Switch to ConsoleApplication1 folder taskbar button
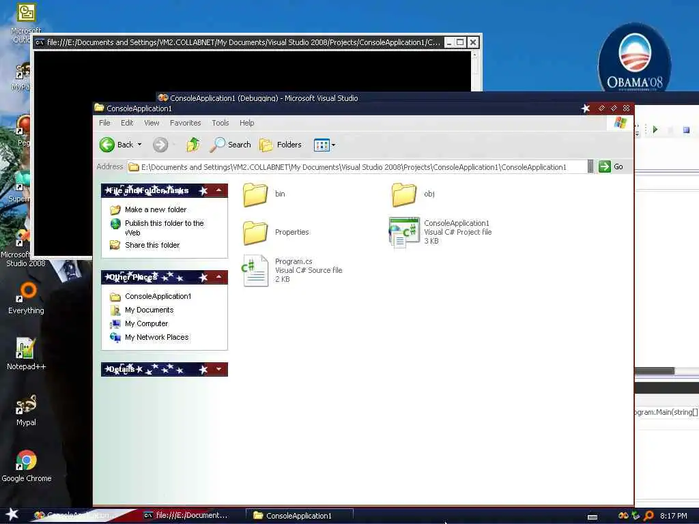 coord(300,516)
